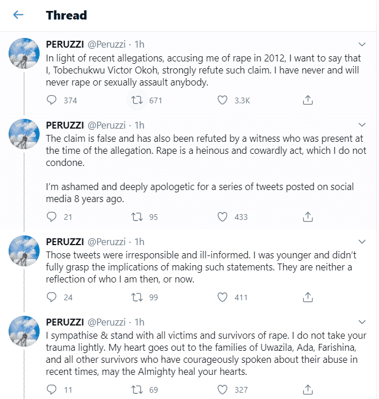This screenshot has height=399, width=379.
Task: Open the 1h timestamp on the second tweet
Action: [x=139, y=125]
